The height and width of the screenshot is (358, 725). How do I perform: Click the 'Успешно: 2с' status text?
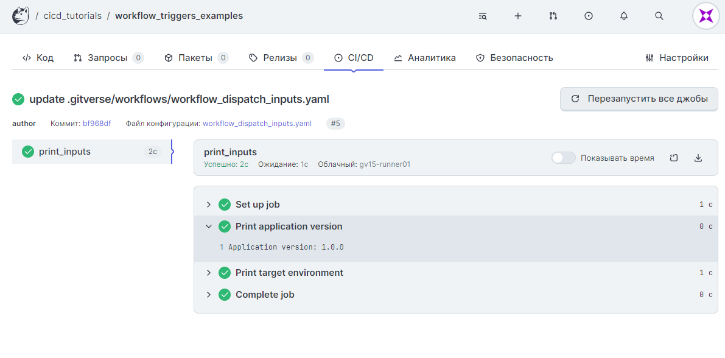tap(226, 164)
